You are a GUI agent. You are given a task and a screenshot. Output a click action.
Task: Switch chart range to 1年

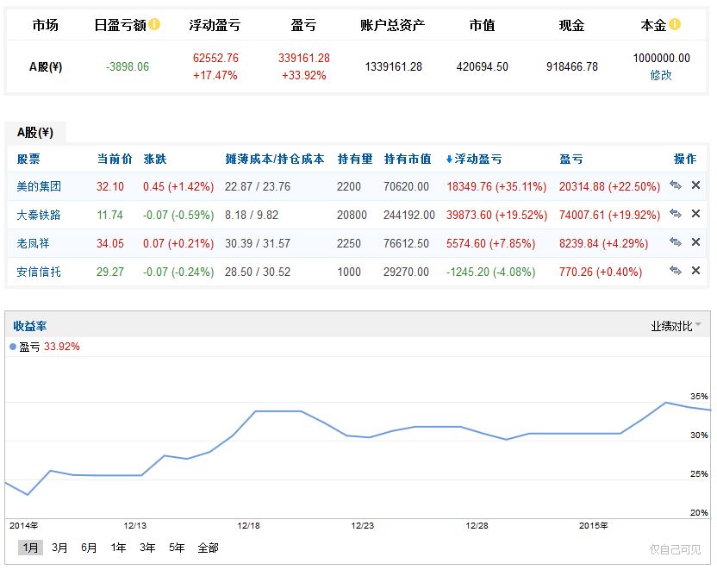[x=118, y=548]
